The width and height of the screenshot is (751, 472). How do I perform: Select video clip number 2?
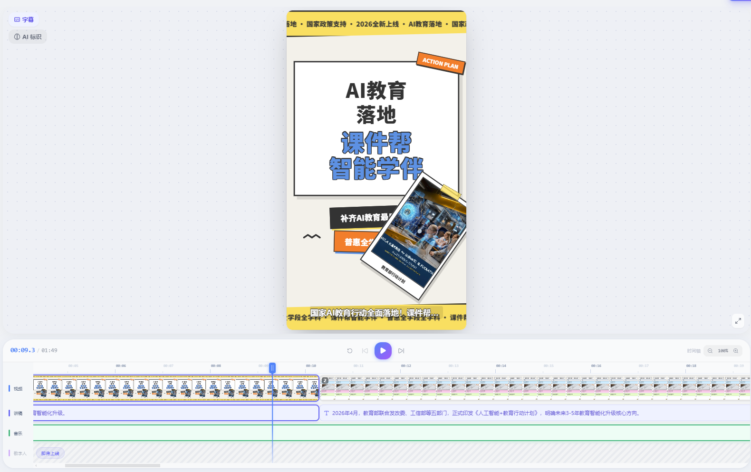tap(535, 388)
